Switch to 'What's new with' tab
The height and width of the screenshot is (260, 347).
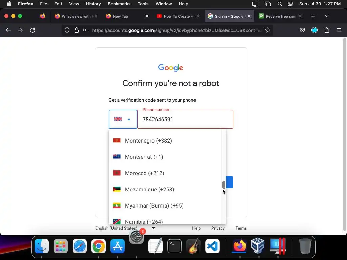[x=76, y=16]
